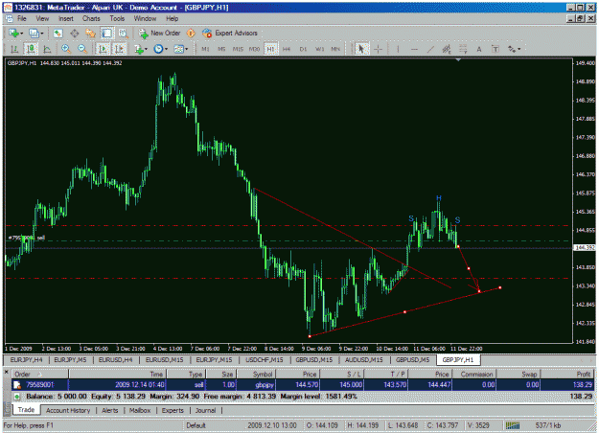Image resolution: width=599 pixels, height=433 pixels.
Task: Select the M1 timeframe
Action: click(205, 49)
